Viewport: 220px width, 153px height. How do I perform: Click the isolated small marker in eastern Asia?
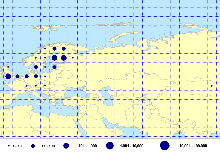(x=212, y=86)
